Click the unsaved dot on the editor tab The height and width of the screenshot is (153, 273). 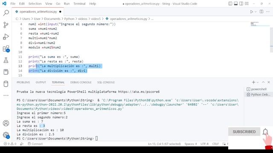[60, 11]
